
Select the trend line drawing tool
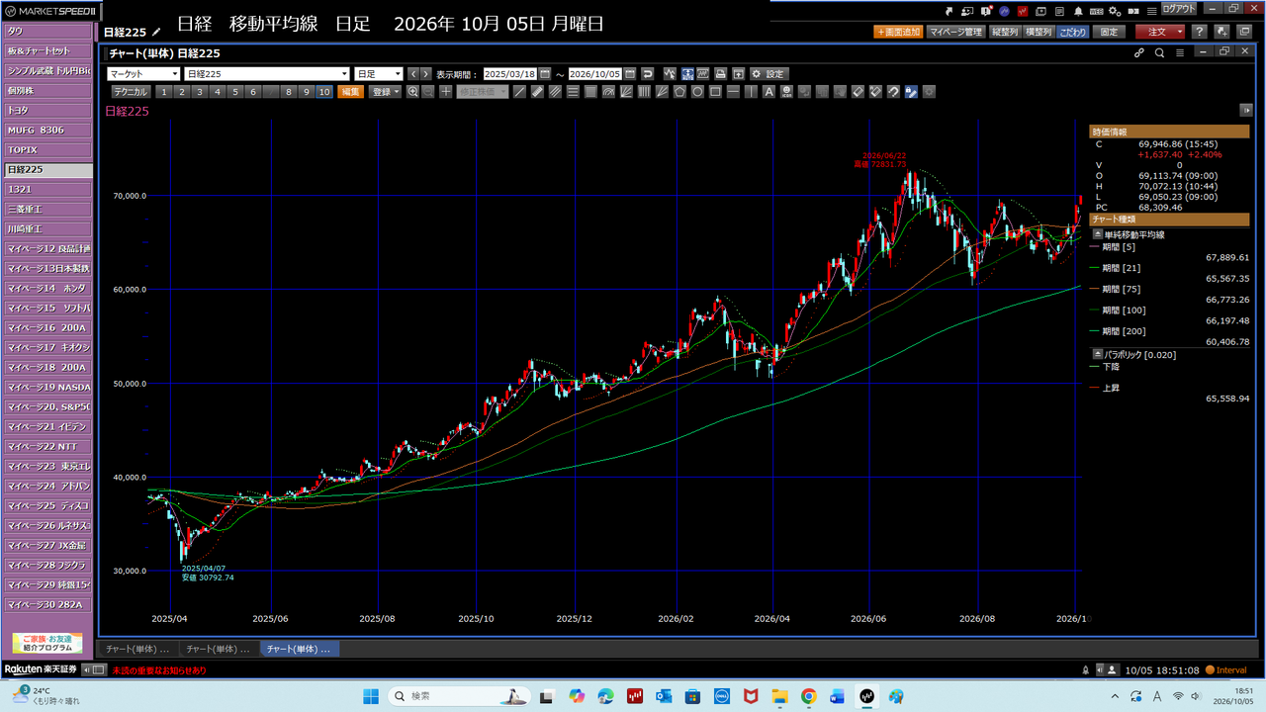click(x=519, y=92)
